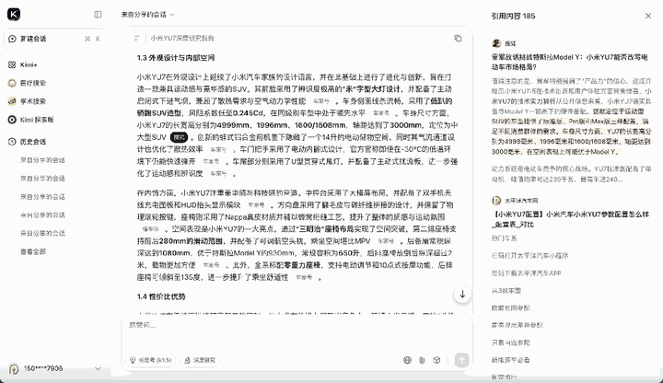Click 新能源车必看 text
Image resolution: width=663 pixels, height=383 pixels.
[x=510, y=360]
